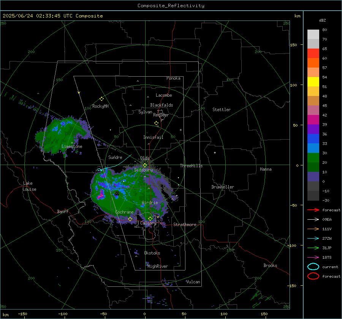Click the Banff label
This screenshot has width=342, height=319.
63,211
